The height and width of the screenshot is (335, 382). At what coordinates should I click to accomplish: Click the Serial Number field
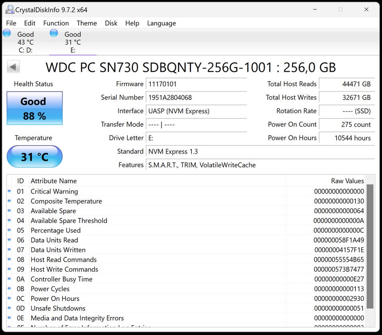point(196,98)
